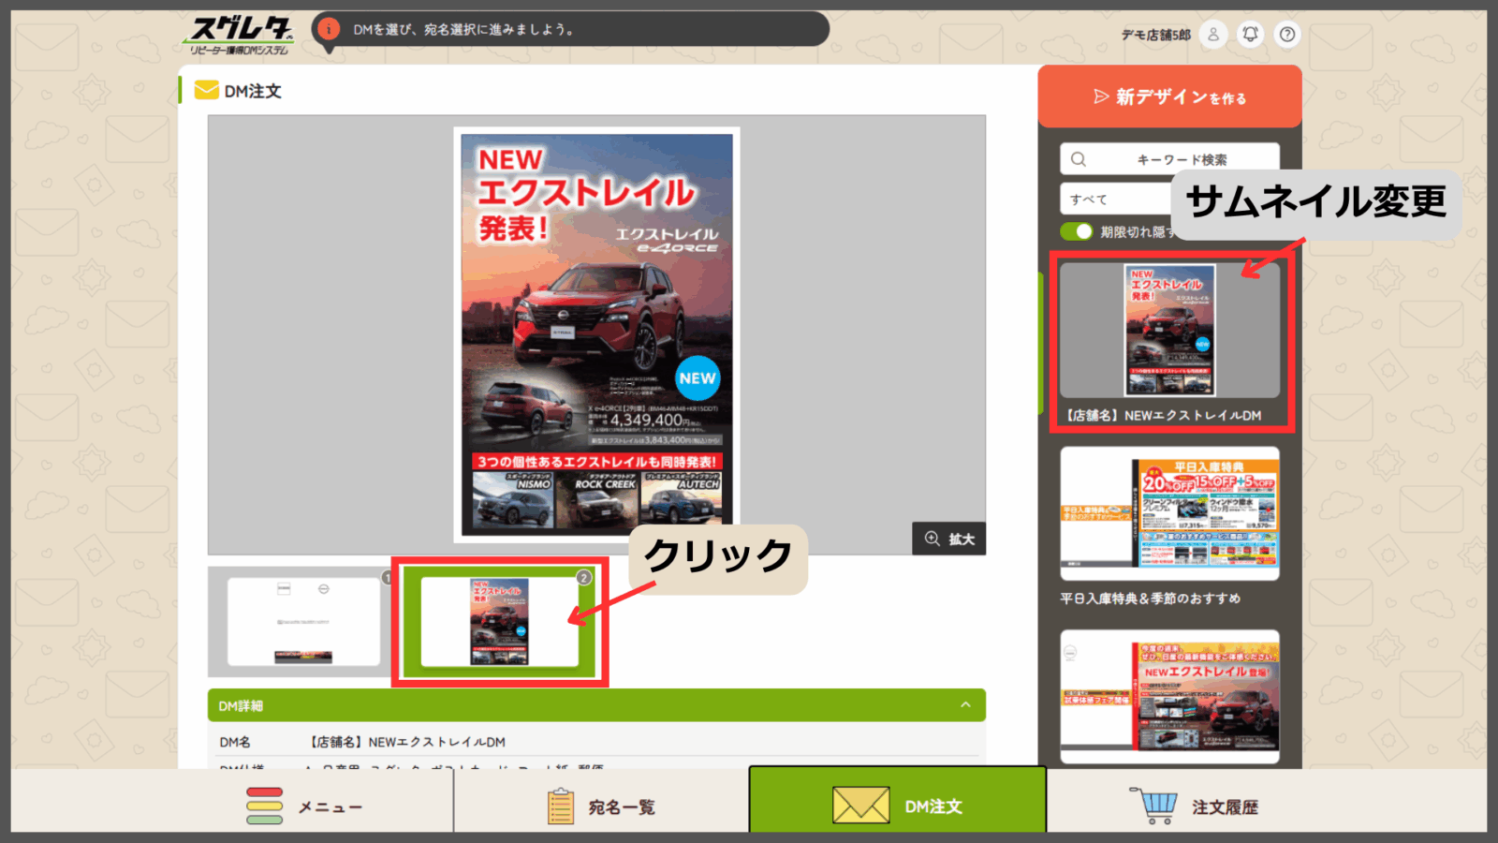Click the magnifier icon in keyword search

click(1079, 159)
